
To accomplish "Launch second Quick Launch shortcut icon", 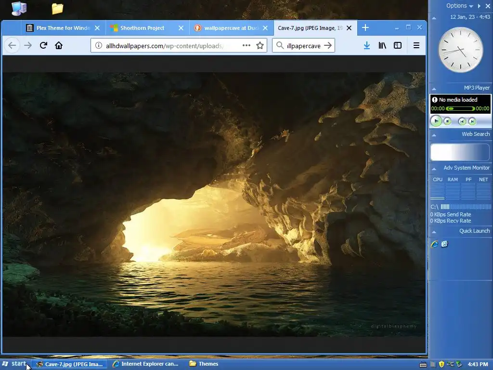I will 444,244.
